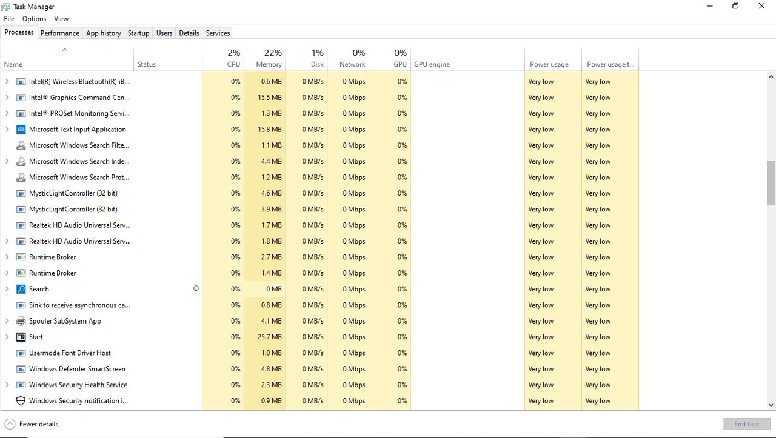
Task: Switch to the App history tab
Action: click(104, 33)
